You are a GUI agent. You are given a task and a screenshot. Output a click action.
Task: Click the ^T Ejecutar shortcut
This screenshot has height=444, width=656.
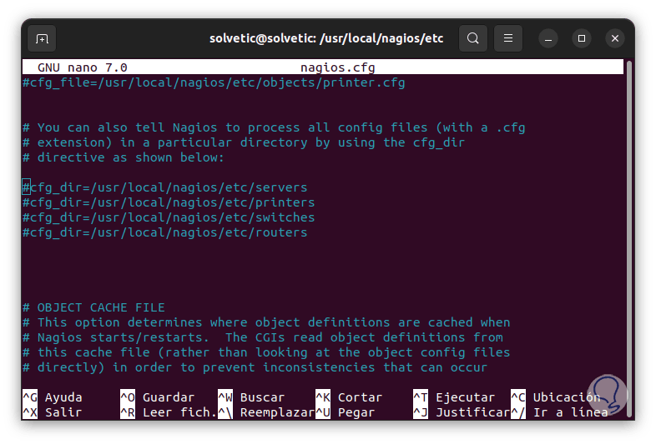[454, 397]
